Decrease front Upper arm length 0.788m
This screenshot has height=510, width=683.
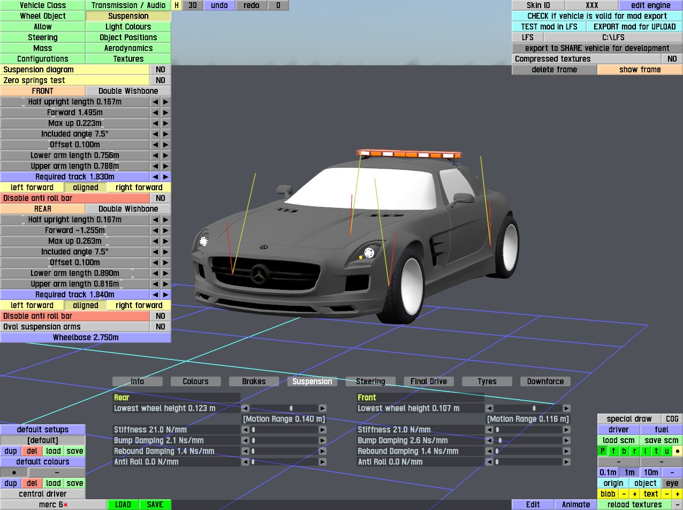(155, 166)
